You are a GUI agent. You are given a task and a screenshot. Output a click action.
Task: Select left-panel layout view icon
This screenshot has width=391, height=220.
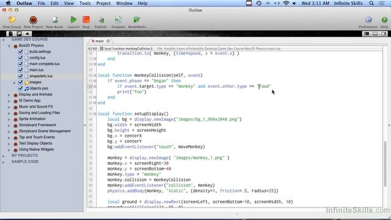[367, 34]
